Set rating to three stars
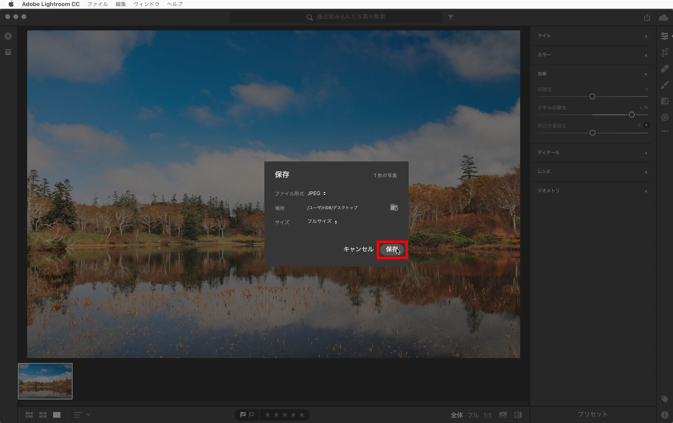Screen dimensions: 673x423 (x=285, y=415)
